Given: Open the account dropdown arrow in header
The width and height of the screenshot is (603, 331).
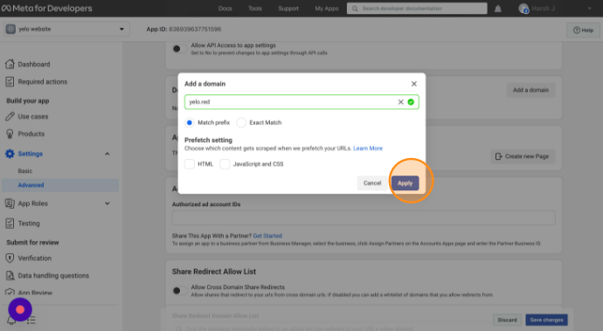Looking at the screenshot, I should coord(590,9).
